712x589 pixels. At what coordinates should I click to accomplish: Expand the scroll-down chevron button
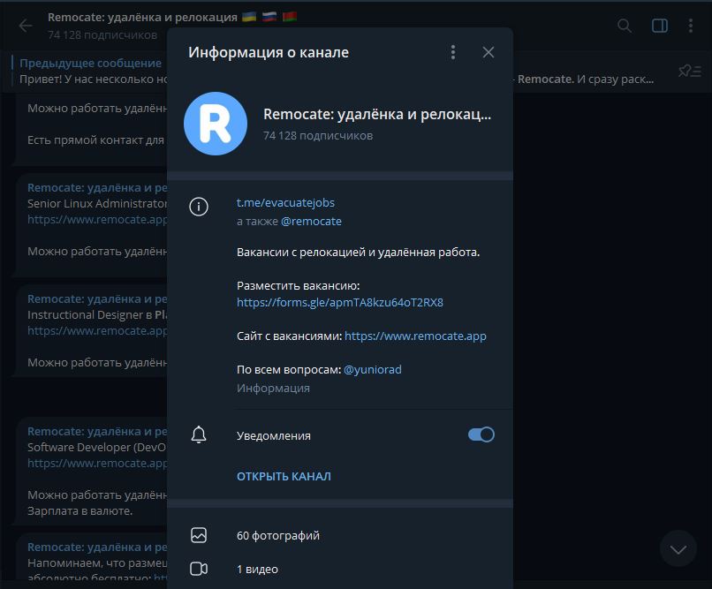(678, 548)
